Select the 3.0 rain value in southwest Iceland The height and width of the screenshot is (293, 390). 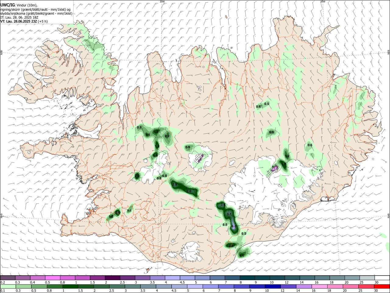(118, 212)
